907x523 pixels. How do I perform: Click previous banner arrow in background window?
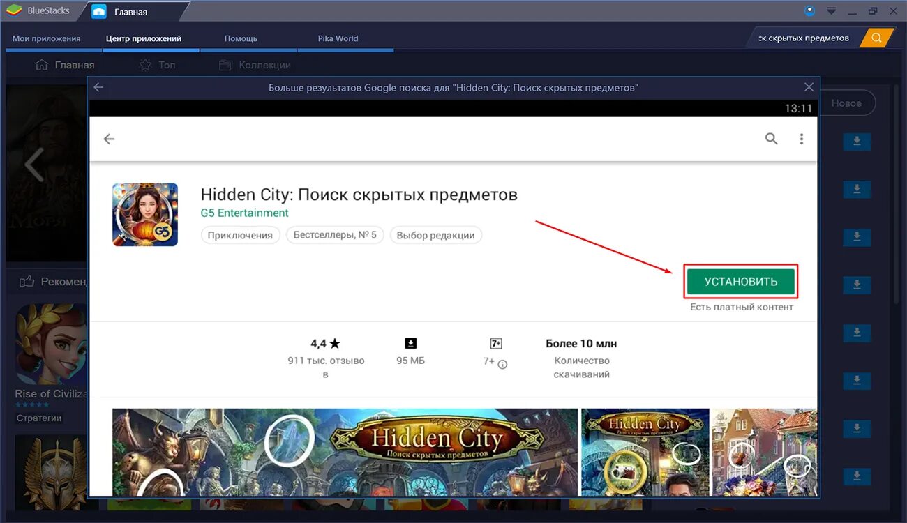[x=33, y=165]
